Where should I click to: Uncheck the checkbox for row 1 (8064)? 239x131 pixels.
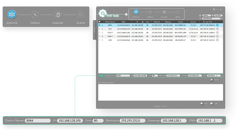tap(100, 25)
